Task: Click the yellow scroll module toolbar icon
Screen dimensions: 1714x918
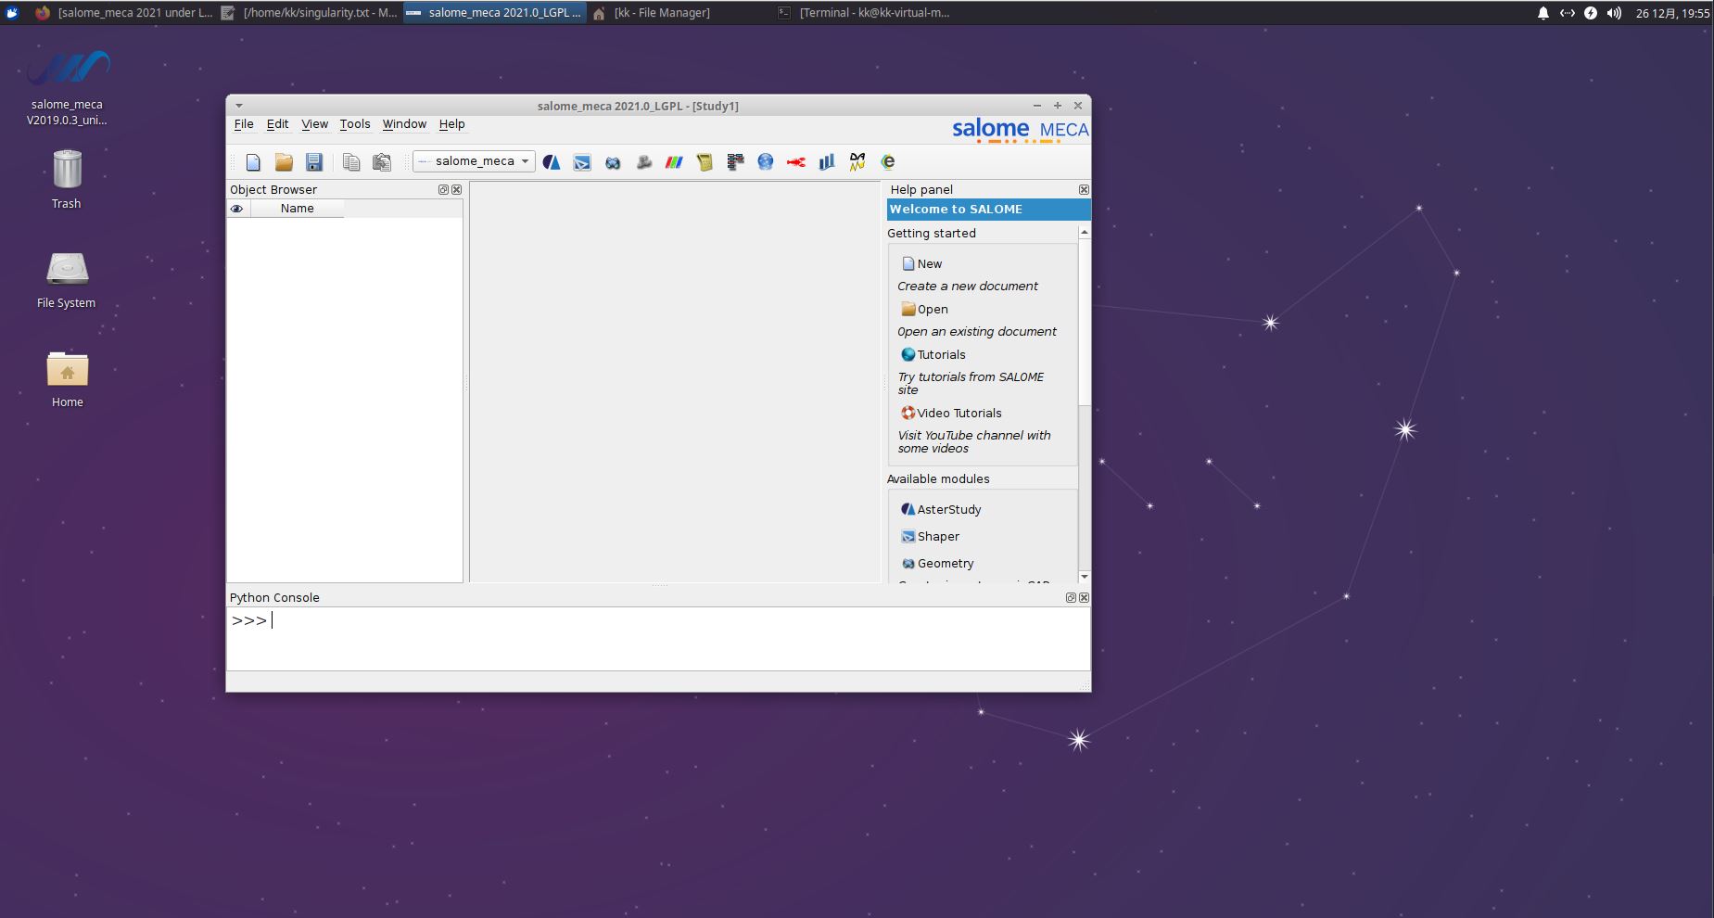Action: click(705, 162)
